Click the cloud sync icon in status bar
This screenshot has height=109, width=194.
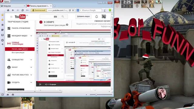(x=8, y=95)
